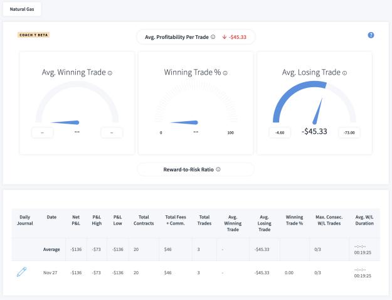Click the Total Trades column header
392x300 pixels.
204,220
